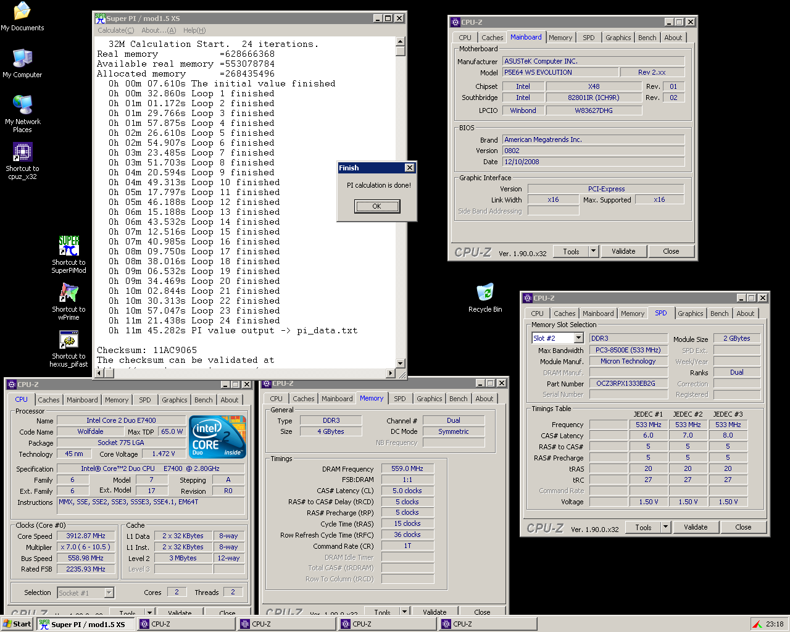Click Validate in the Mainboard CPU-Z window
Image resolution: width=790 pixels, height=632 pixels.
click(x=623, y=251)
